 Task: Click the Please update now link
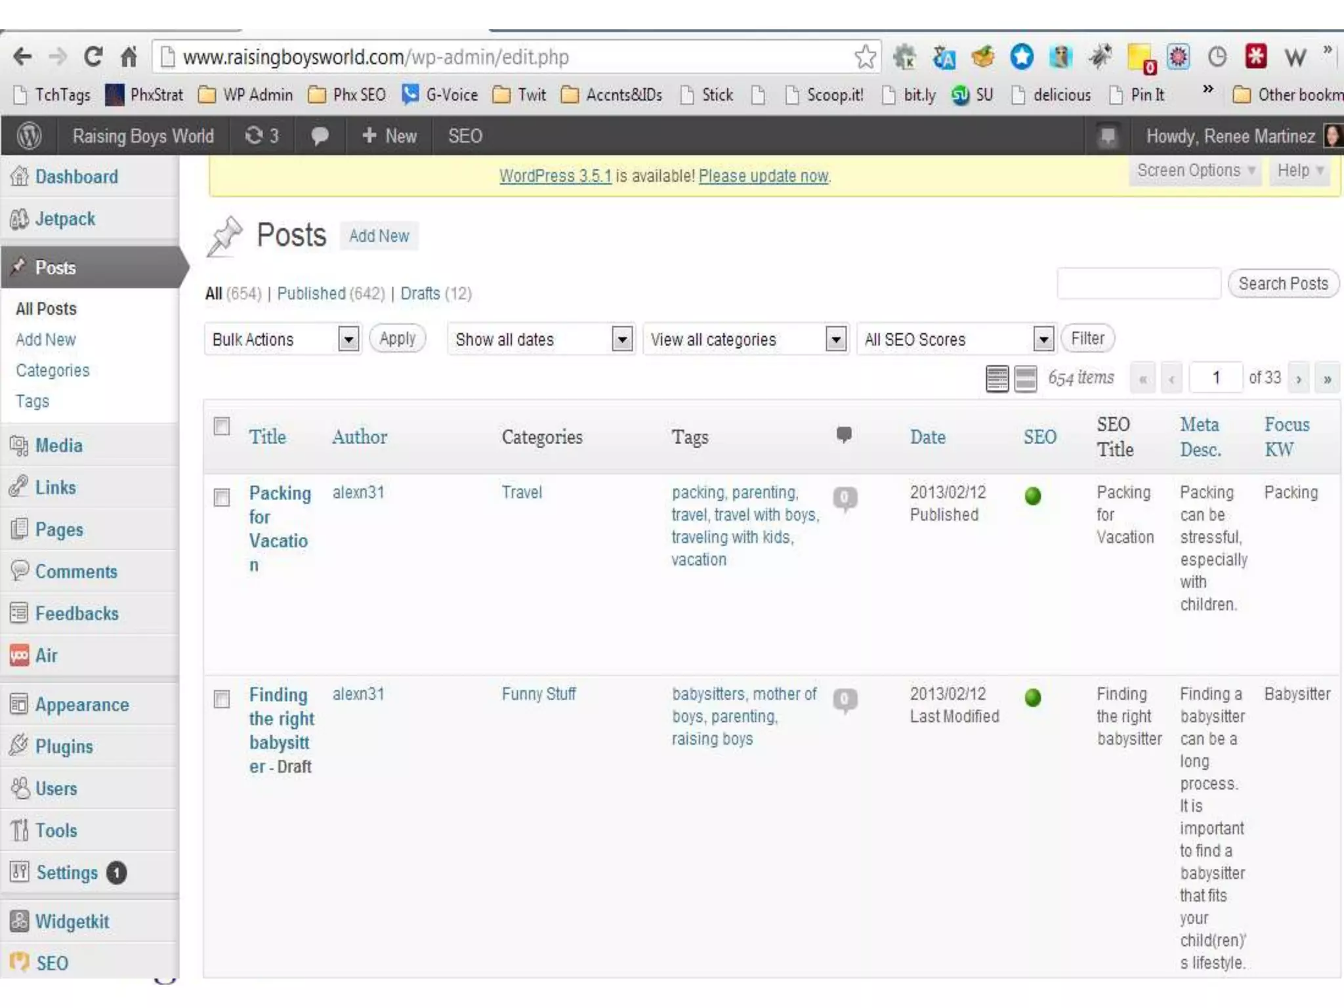(x=763, y=176)
